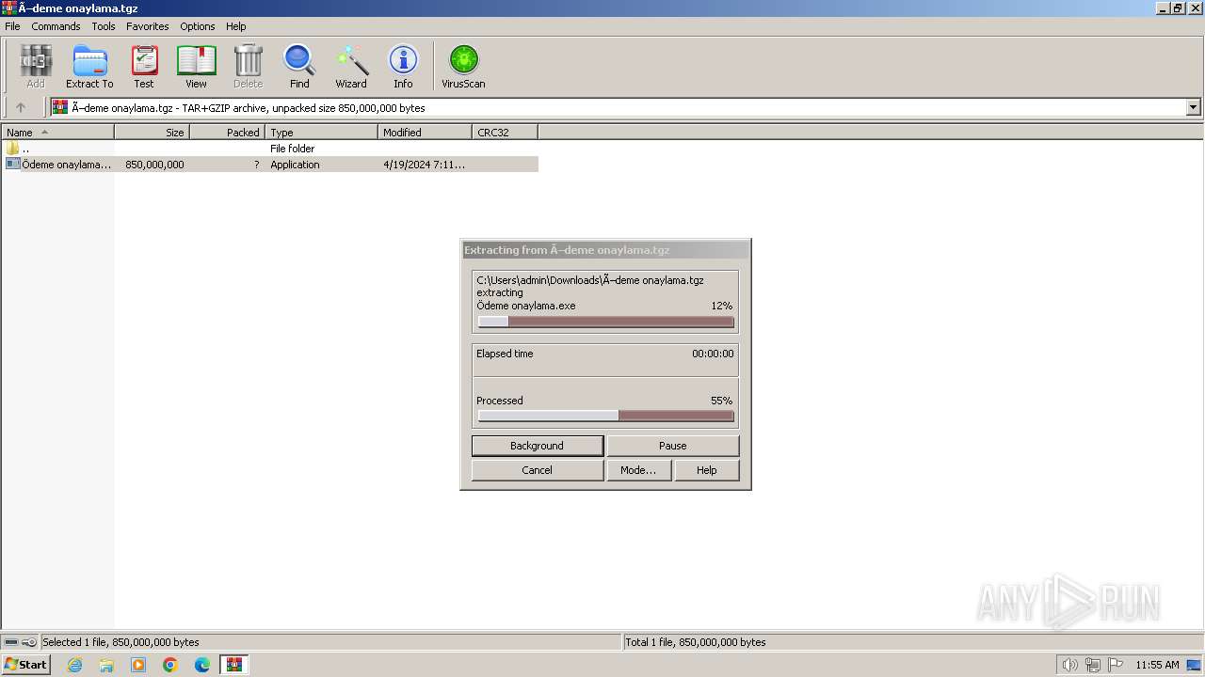Viewport: 1205px width, 677px height.
Task: Open the Extract To tool
Action: click(89, 67)
